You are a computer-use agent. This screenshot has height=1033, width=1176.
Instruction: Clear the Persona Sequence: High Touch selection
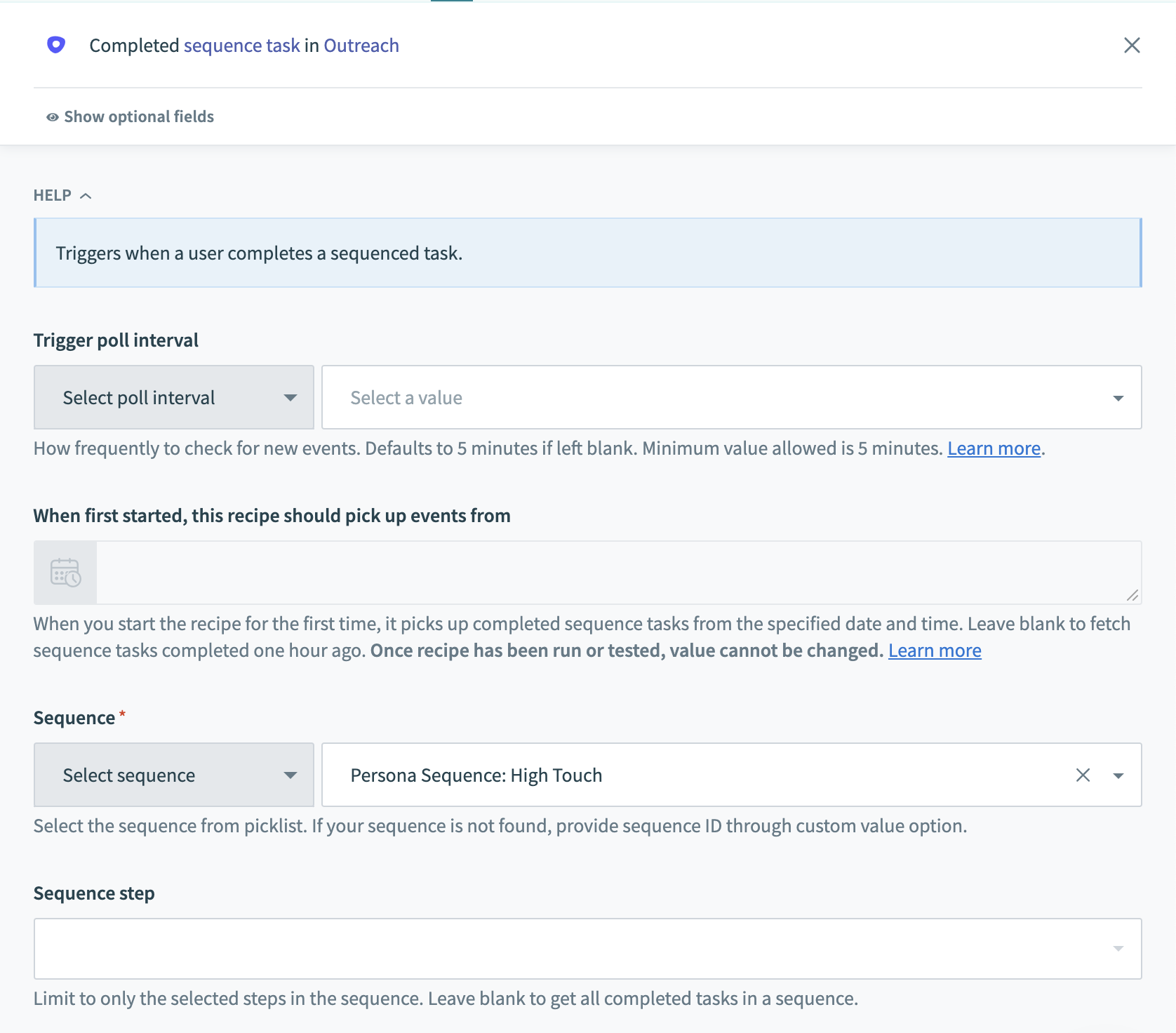click(1083, 775)
